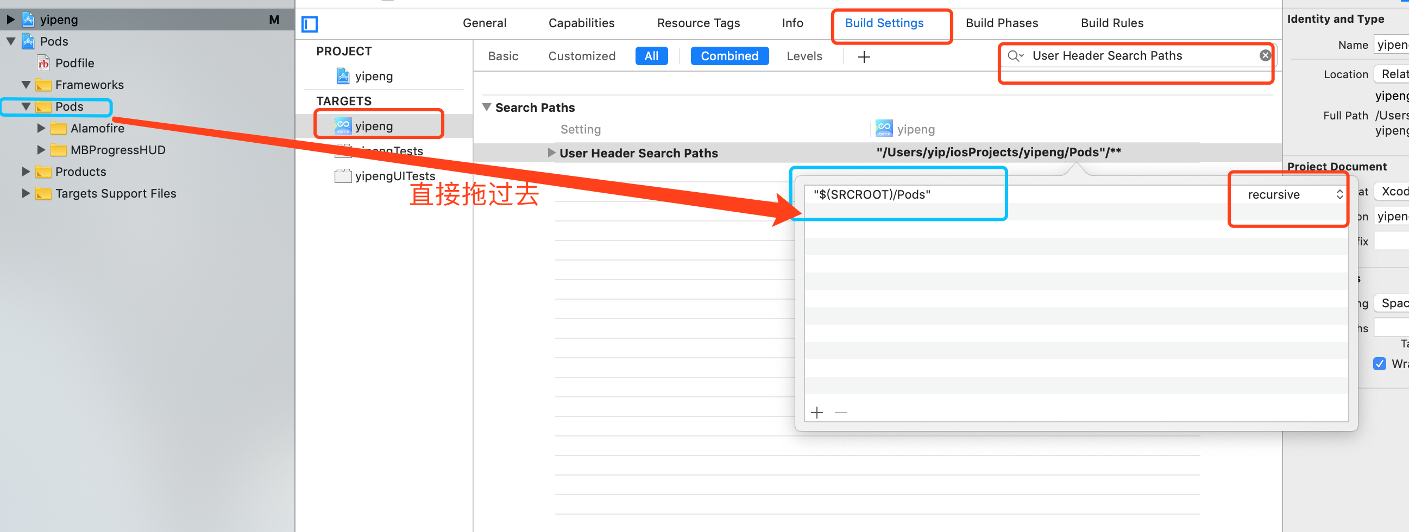Viewport: 1409px width, 532px height.
Task: Expand the Targets Support Files folder
Action: pos(26,194)
